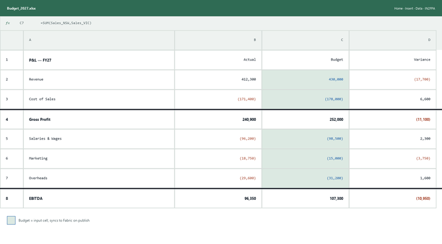
Task: Open the Insert menu tab
Action: pos(409,9)
